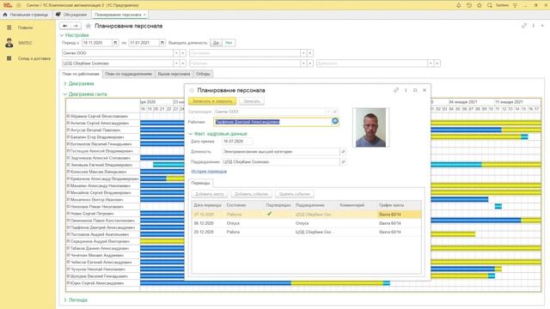Maximize the Планирование персонала dialog
Screen dimensions: 550x309
click(x=415, y=90)
